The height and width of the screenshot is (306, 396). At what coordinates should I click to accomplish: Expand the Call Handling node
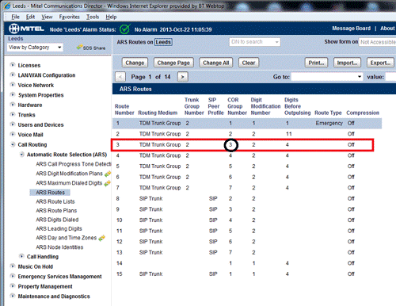(21, 256)
